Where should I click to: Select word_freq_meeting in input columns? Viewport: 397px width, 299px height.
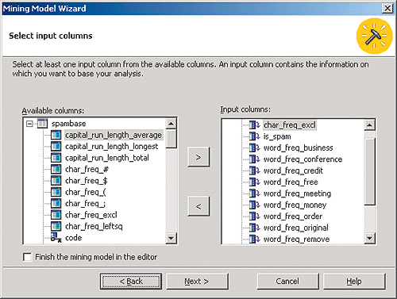pyautogui.click(x=297, y=194)
